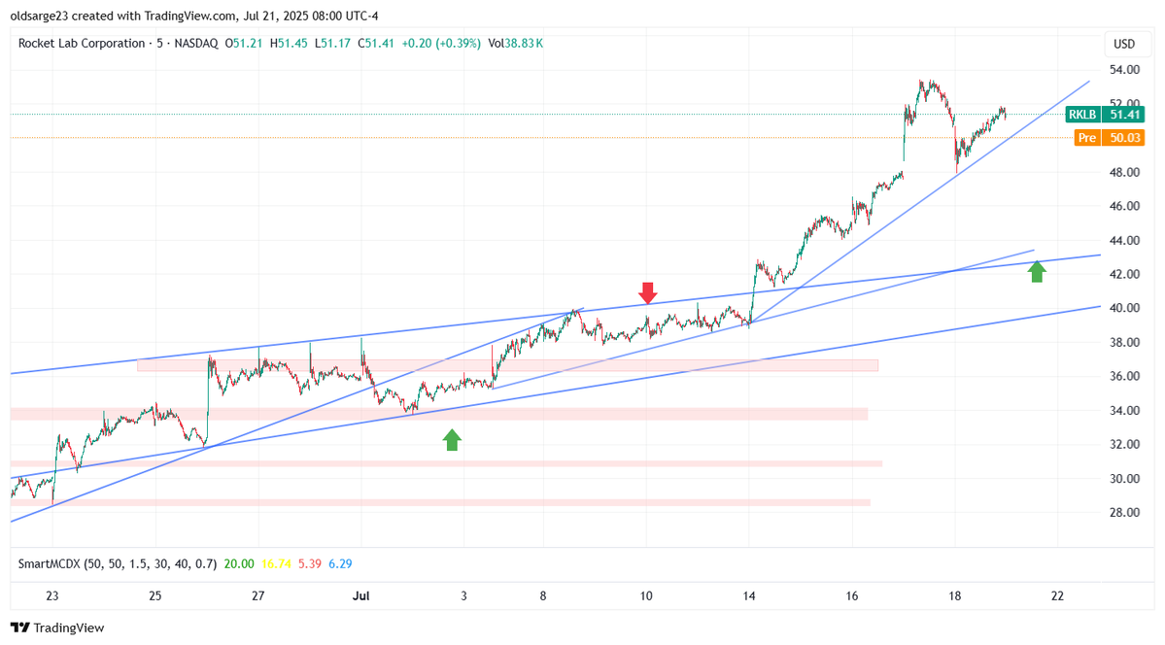Click the change value +0.20 (+0.39%)
Viewport: 1165px width, 645px height.
441,43
